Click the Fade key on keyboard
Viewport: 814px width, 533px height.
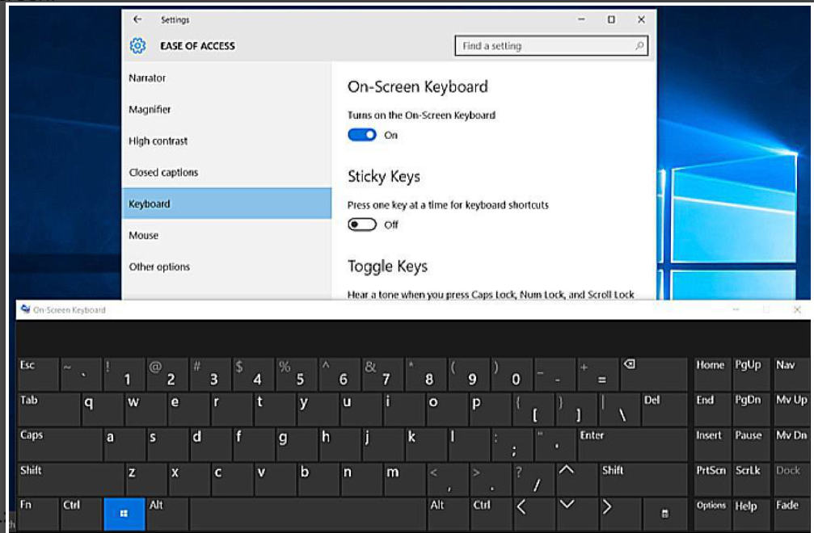tap(791, 514)
